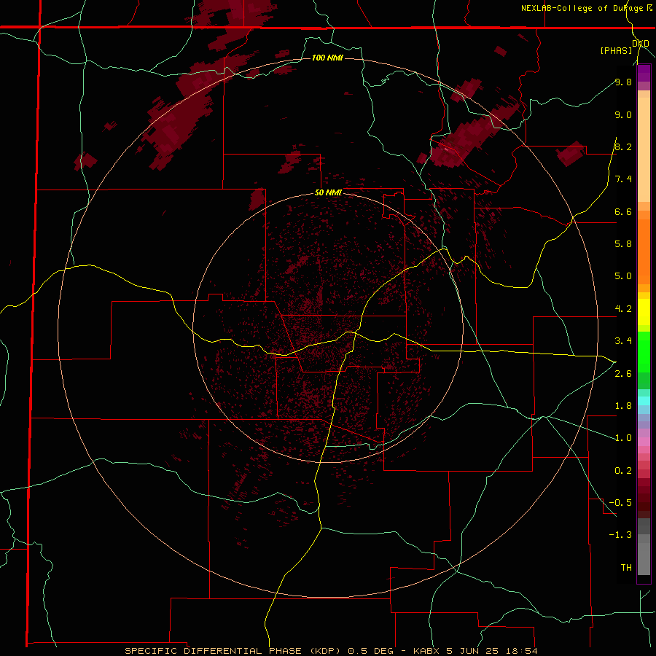Screen dimensions: 656x656
Task: Click the 50 NMI range ring label
Action: [x=328, y=193]
